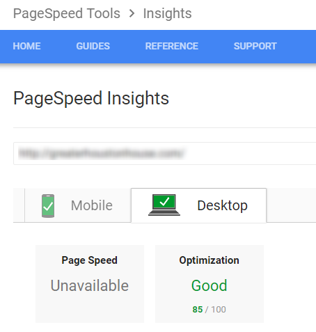Open the REFERENCE nav item

click(x=172, y=46)
